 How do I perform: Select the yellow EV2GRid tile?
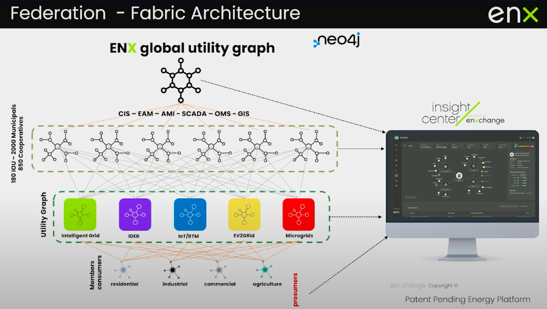244,214
